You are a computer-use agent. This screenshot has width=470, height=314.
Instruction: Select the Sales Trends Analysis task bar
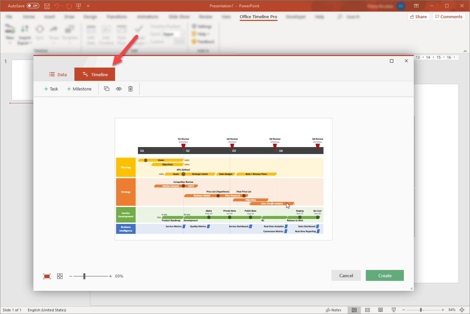coord(272,204)
